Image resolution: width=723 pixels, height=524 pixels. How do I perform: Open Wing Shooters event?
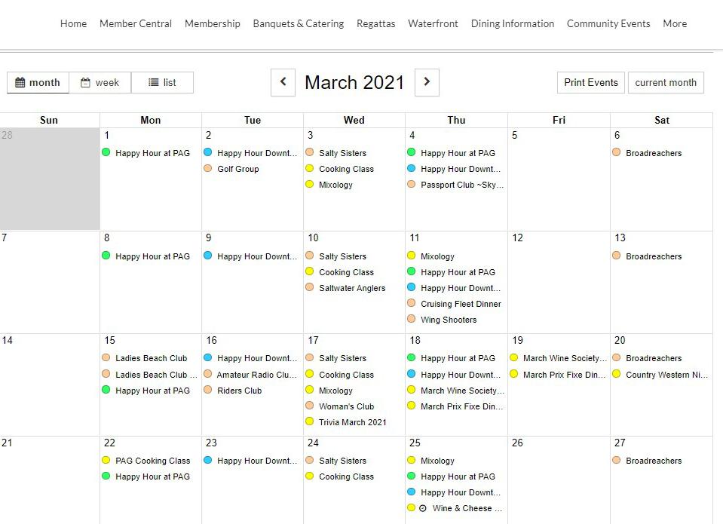(x=449, y=319)
